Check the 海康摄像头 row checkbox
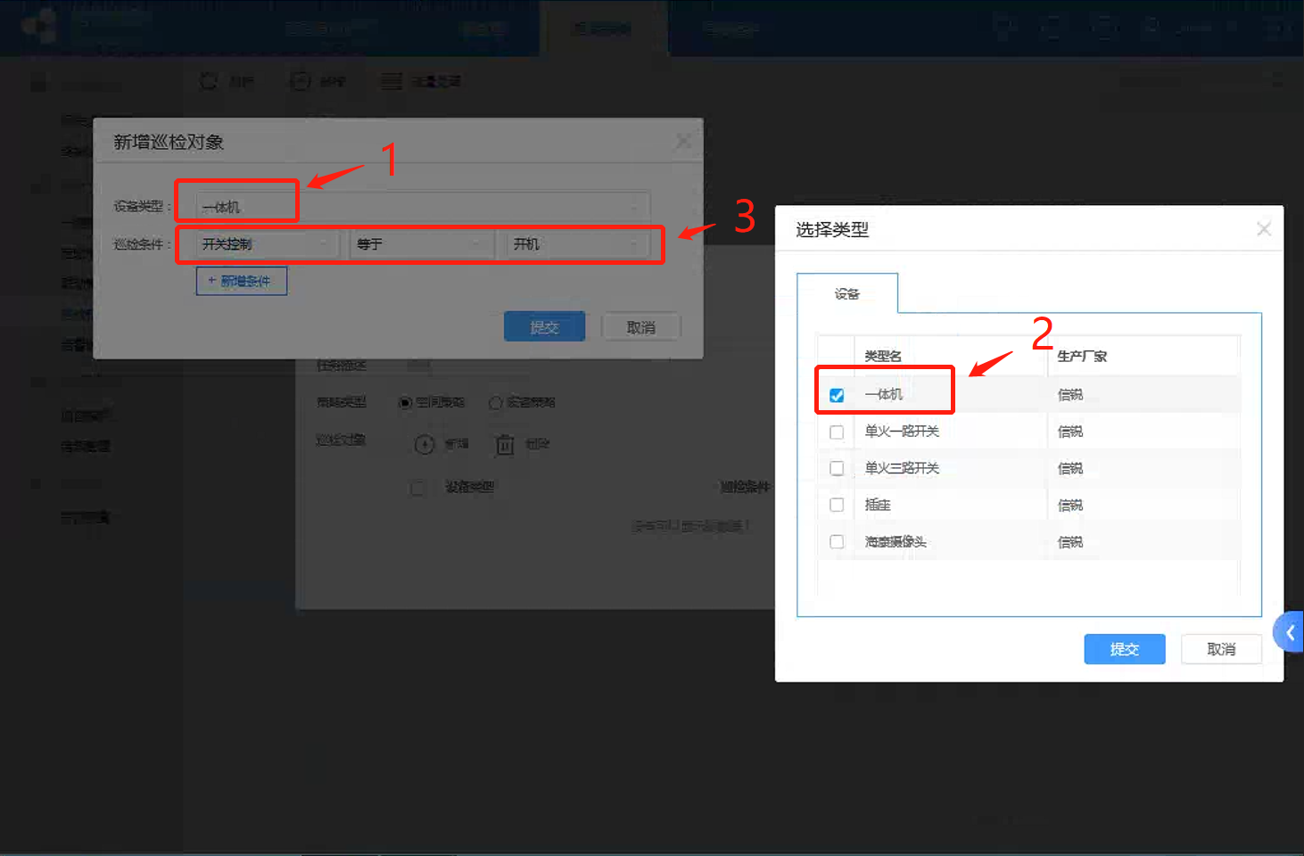1304x856 pixels. click(837, 541)
